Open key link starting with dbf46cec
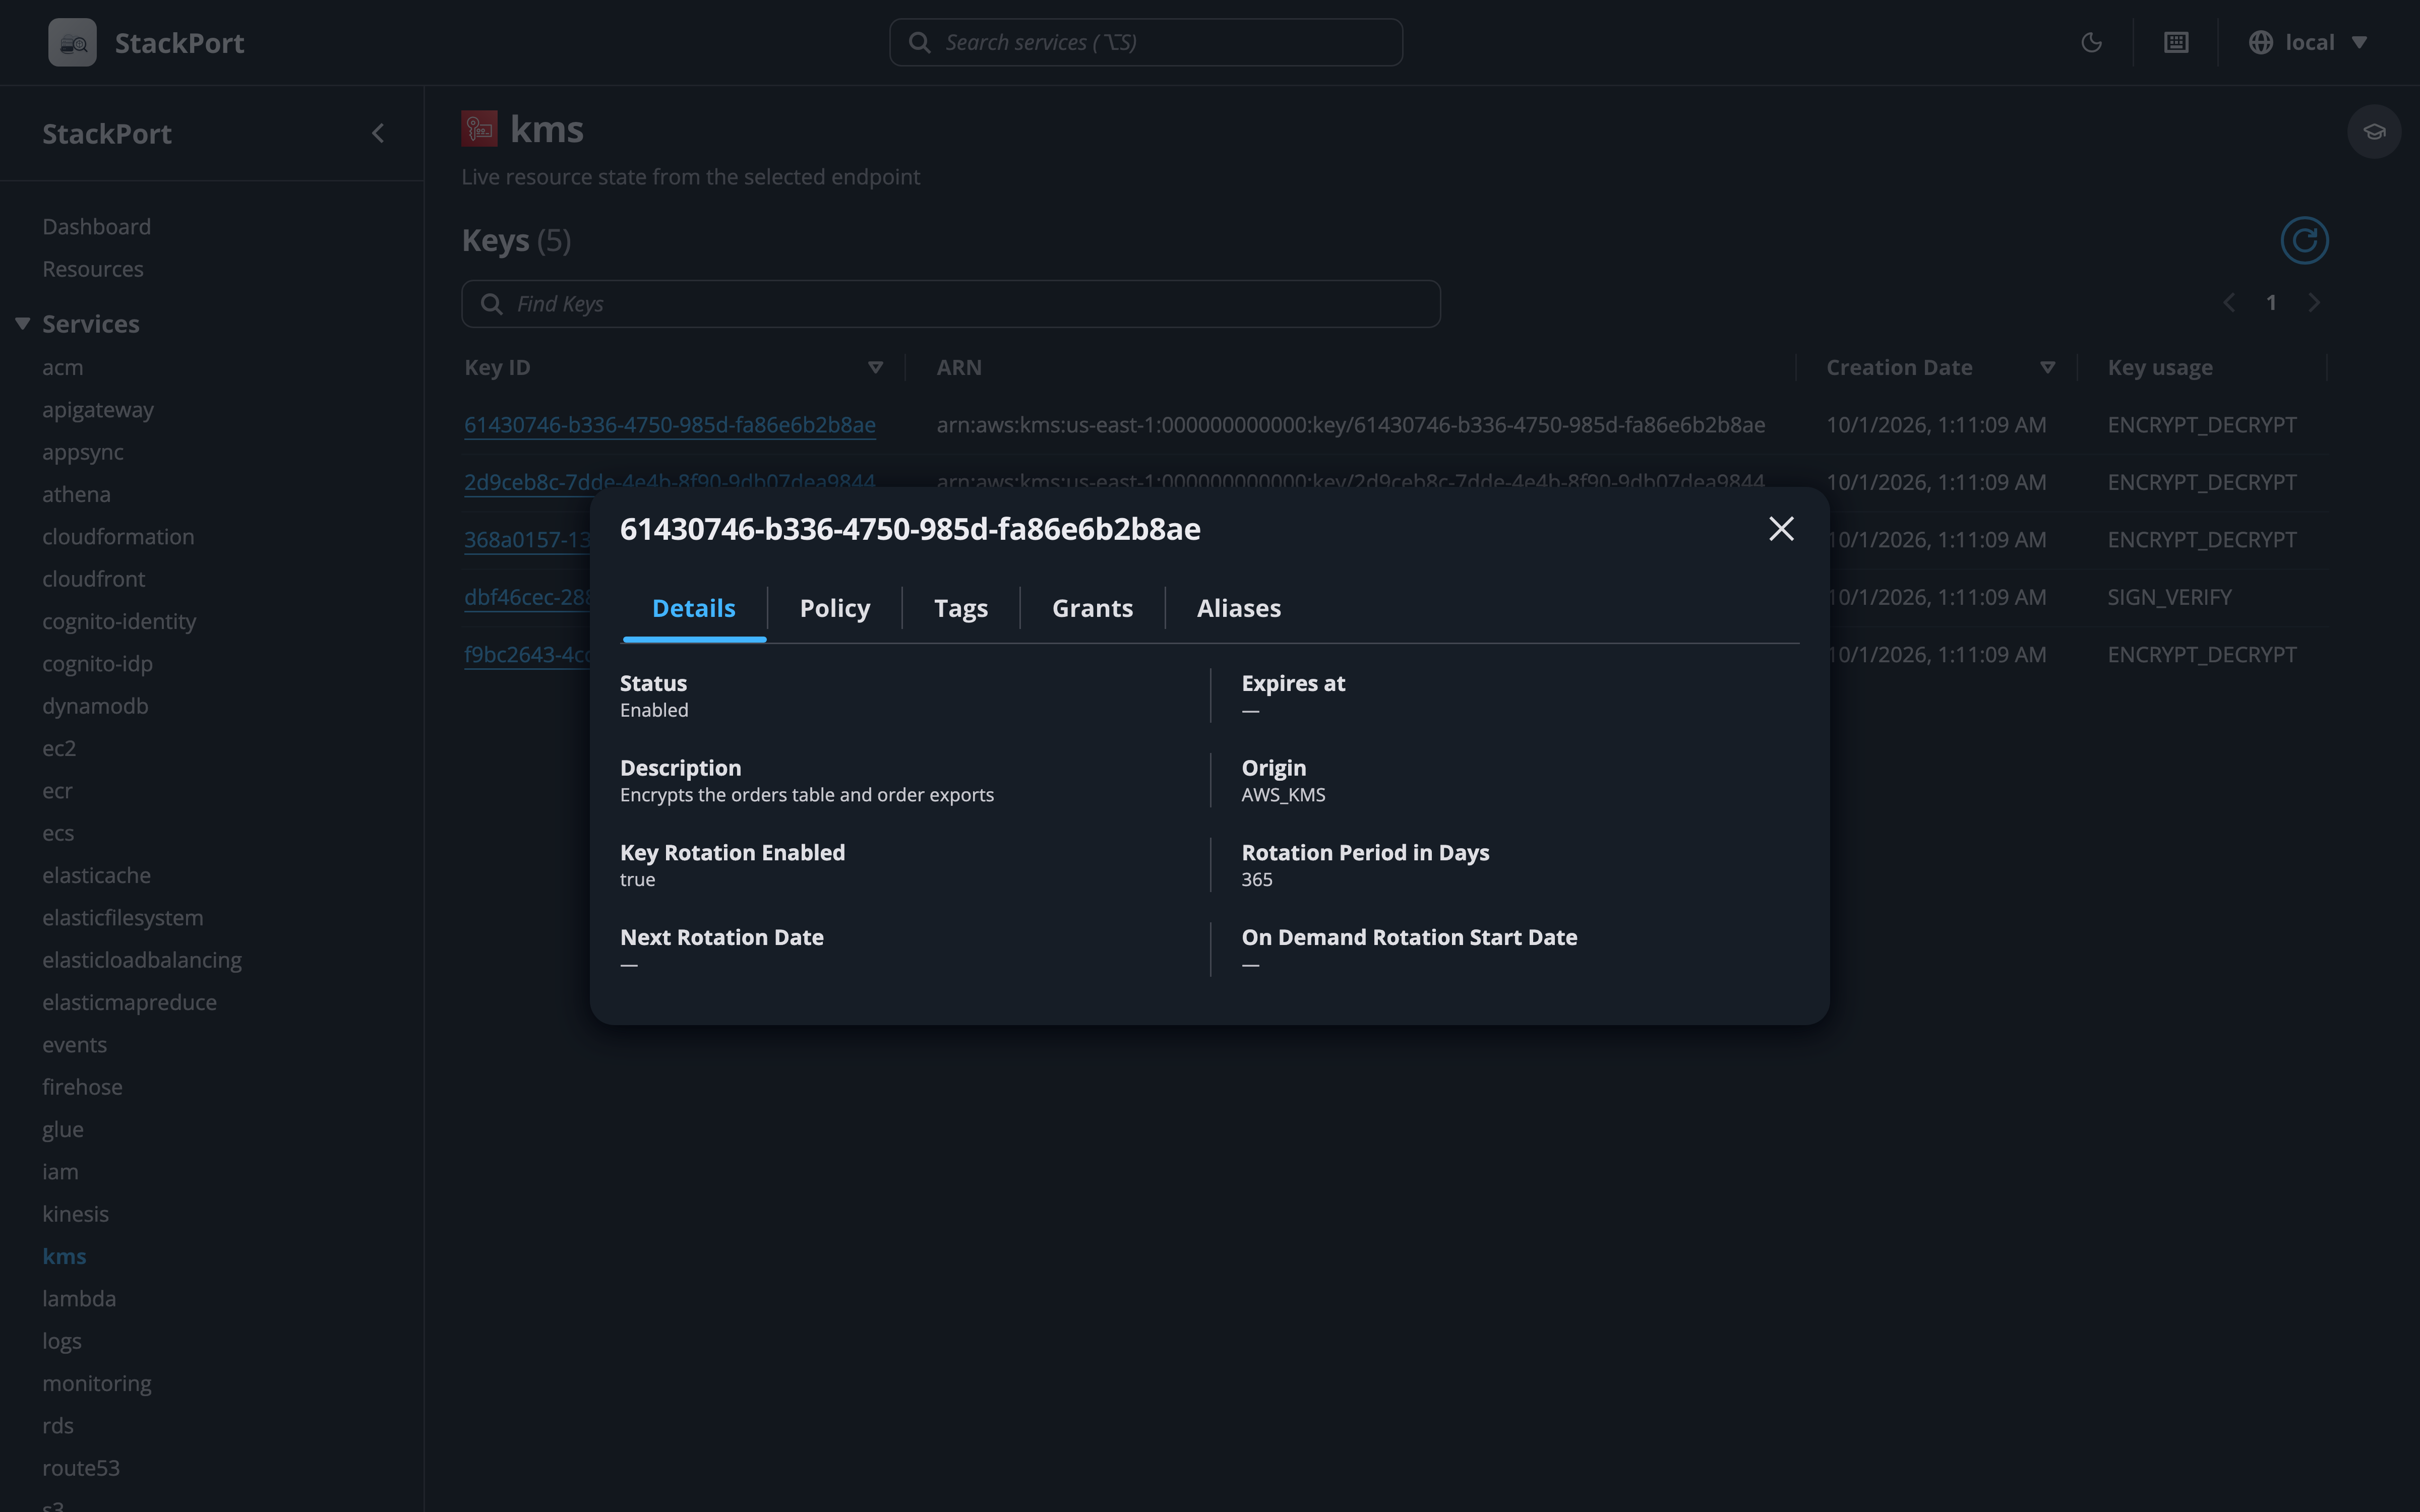The height and width of the screenshot is (1512, 2420). pyautogui.click(x=527, y=597)
